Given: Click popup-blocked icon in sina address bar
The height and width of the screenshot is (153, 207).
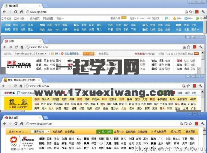Looking at the screenshot, I should (x=186, y=124).
